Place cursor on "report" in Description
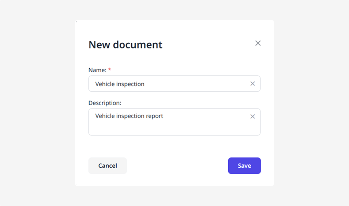This screenshot has height=206, width=349. pos(154,116)
